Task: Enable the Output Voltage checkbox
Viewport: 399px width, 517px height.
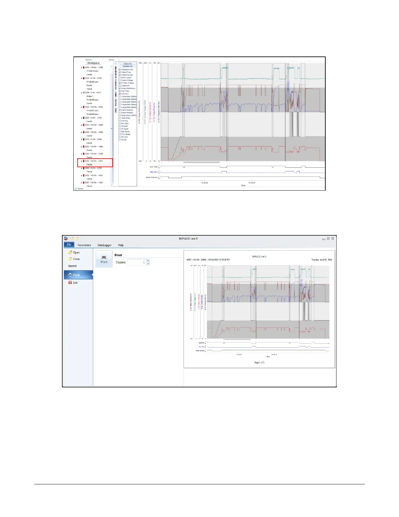Action: tap(120, 80)
